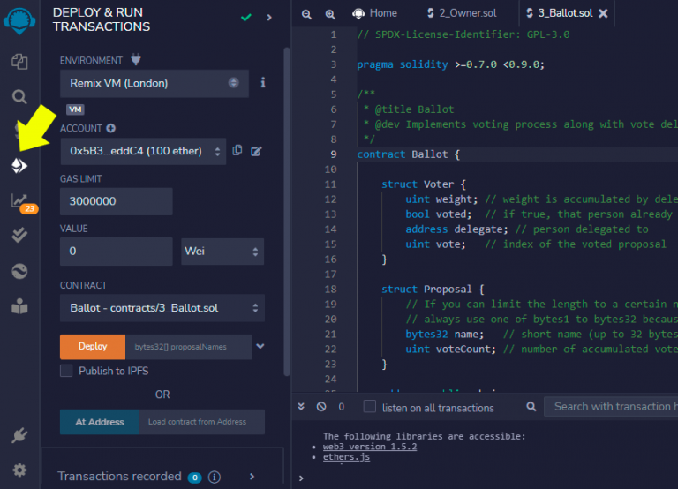Open the Plugin Manager plug icon
This screenshot has width=678, height=489.
click(x=19, y=435)
